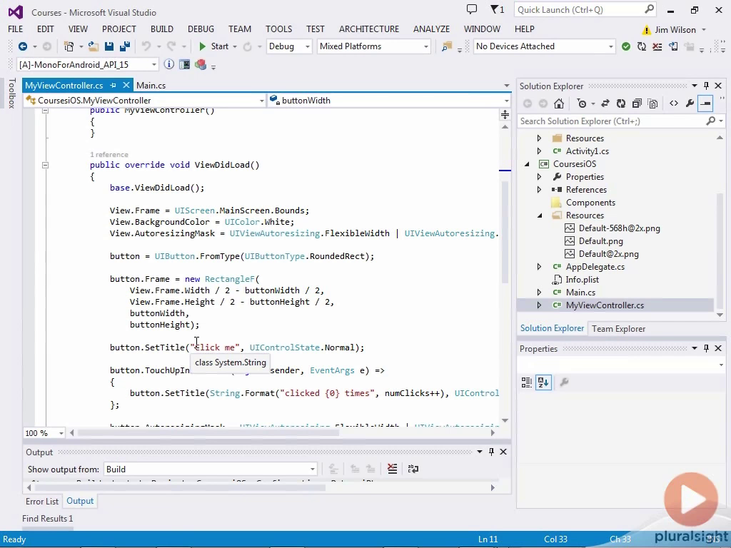731x548 pixels.
Task: Toggle Categorized view in Properties panel
Action: pos(527,382)
